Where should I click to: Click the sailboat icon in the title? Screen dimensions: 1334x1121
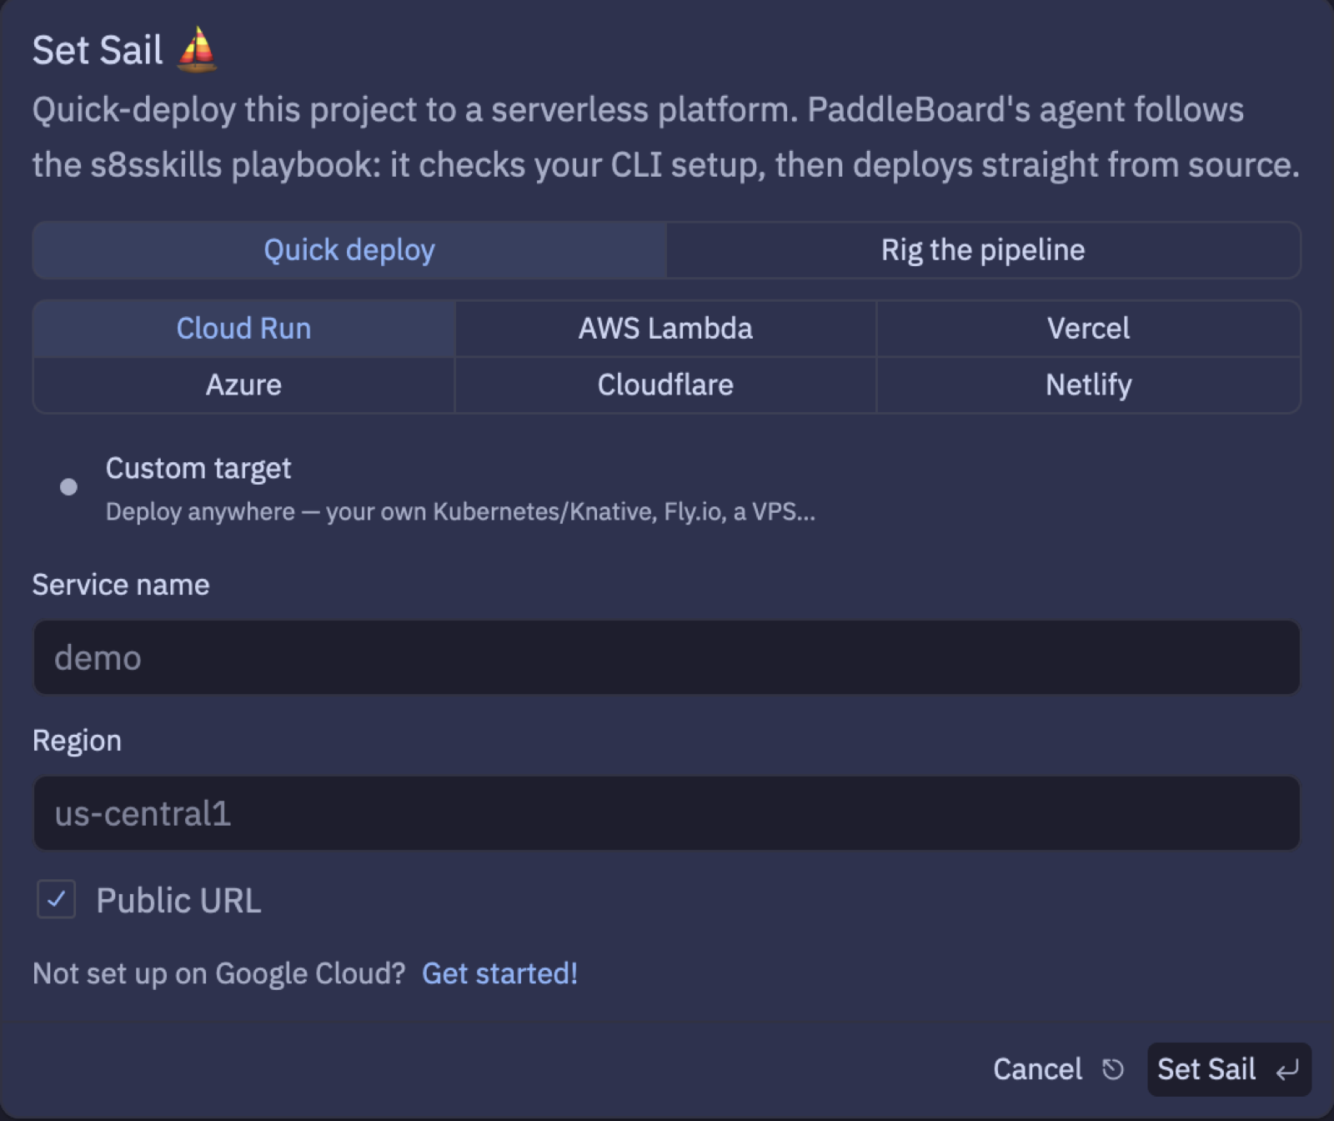[198, 49]
